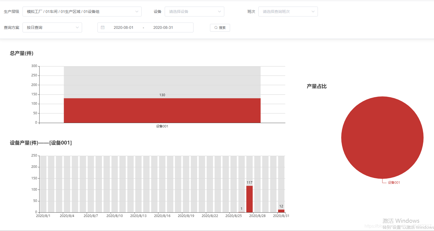
Task: Click the 2020/8/13 axis label
Action: point(138,216)
